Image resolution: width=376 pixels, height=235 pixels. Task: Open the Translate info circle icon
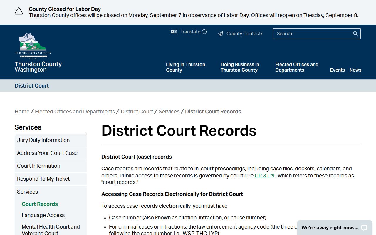coord(204,32)
